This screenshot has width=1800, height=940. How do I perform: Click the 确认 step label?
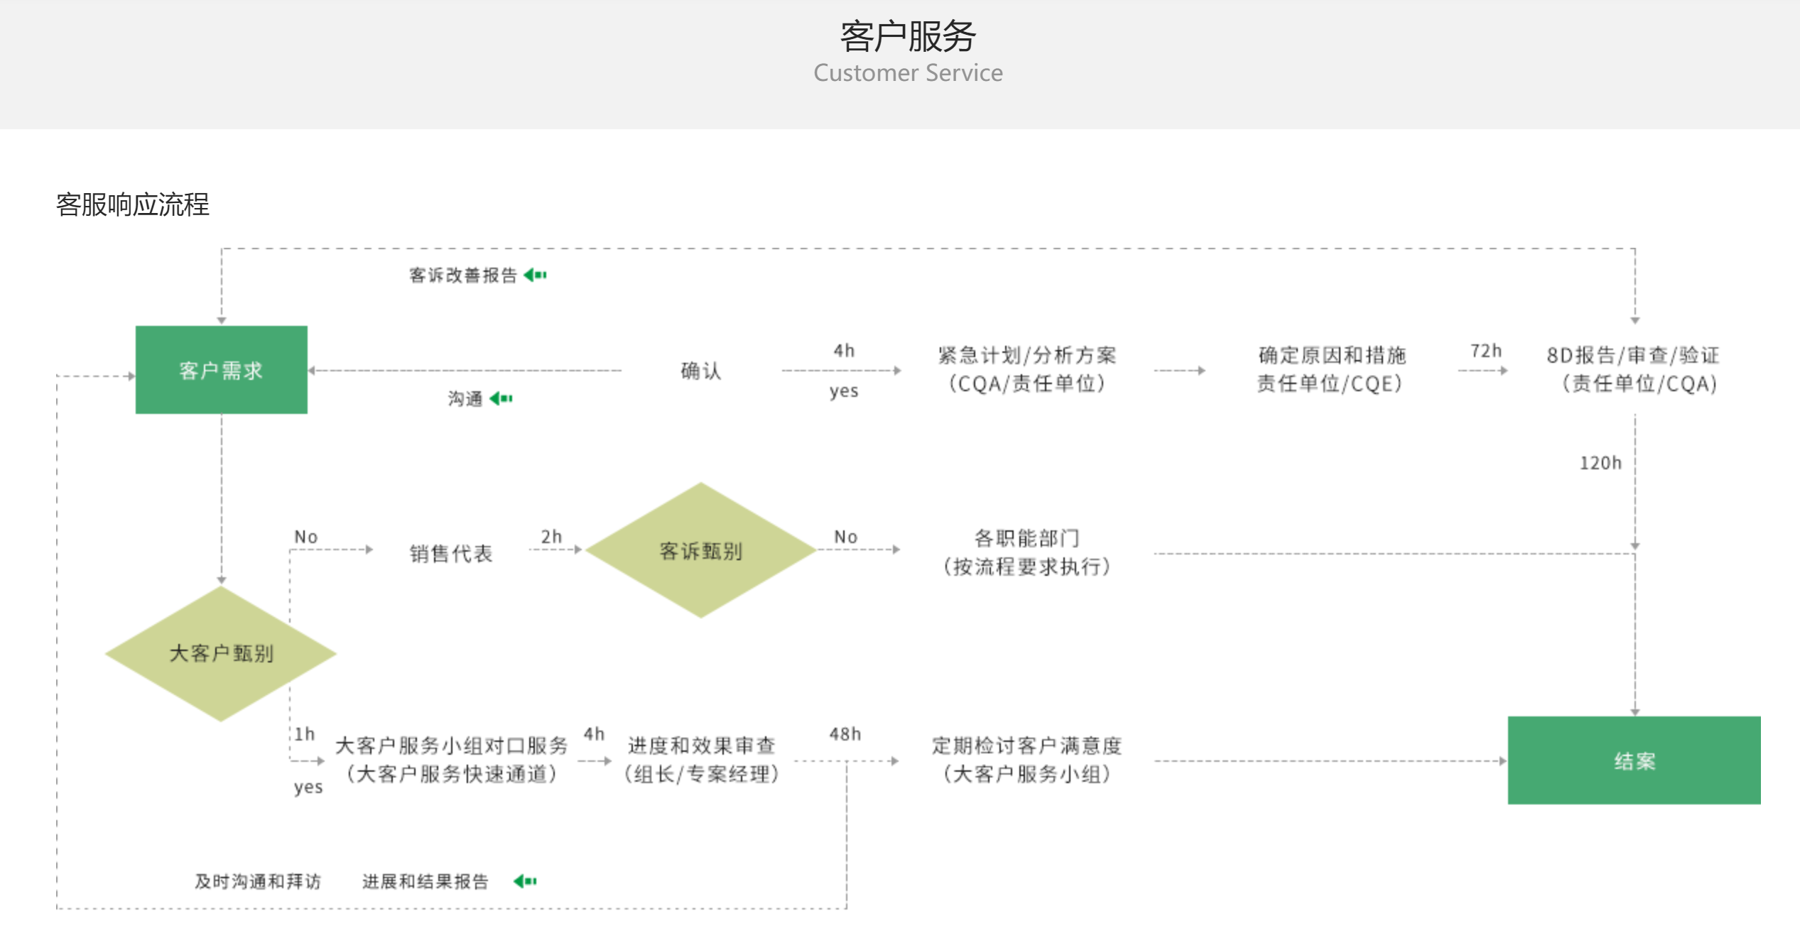tap(700, 371)
